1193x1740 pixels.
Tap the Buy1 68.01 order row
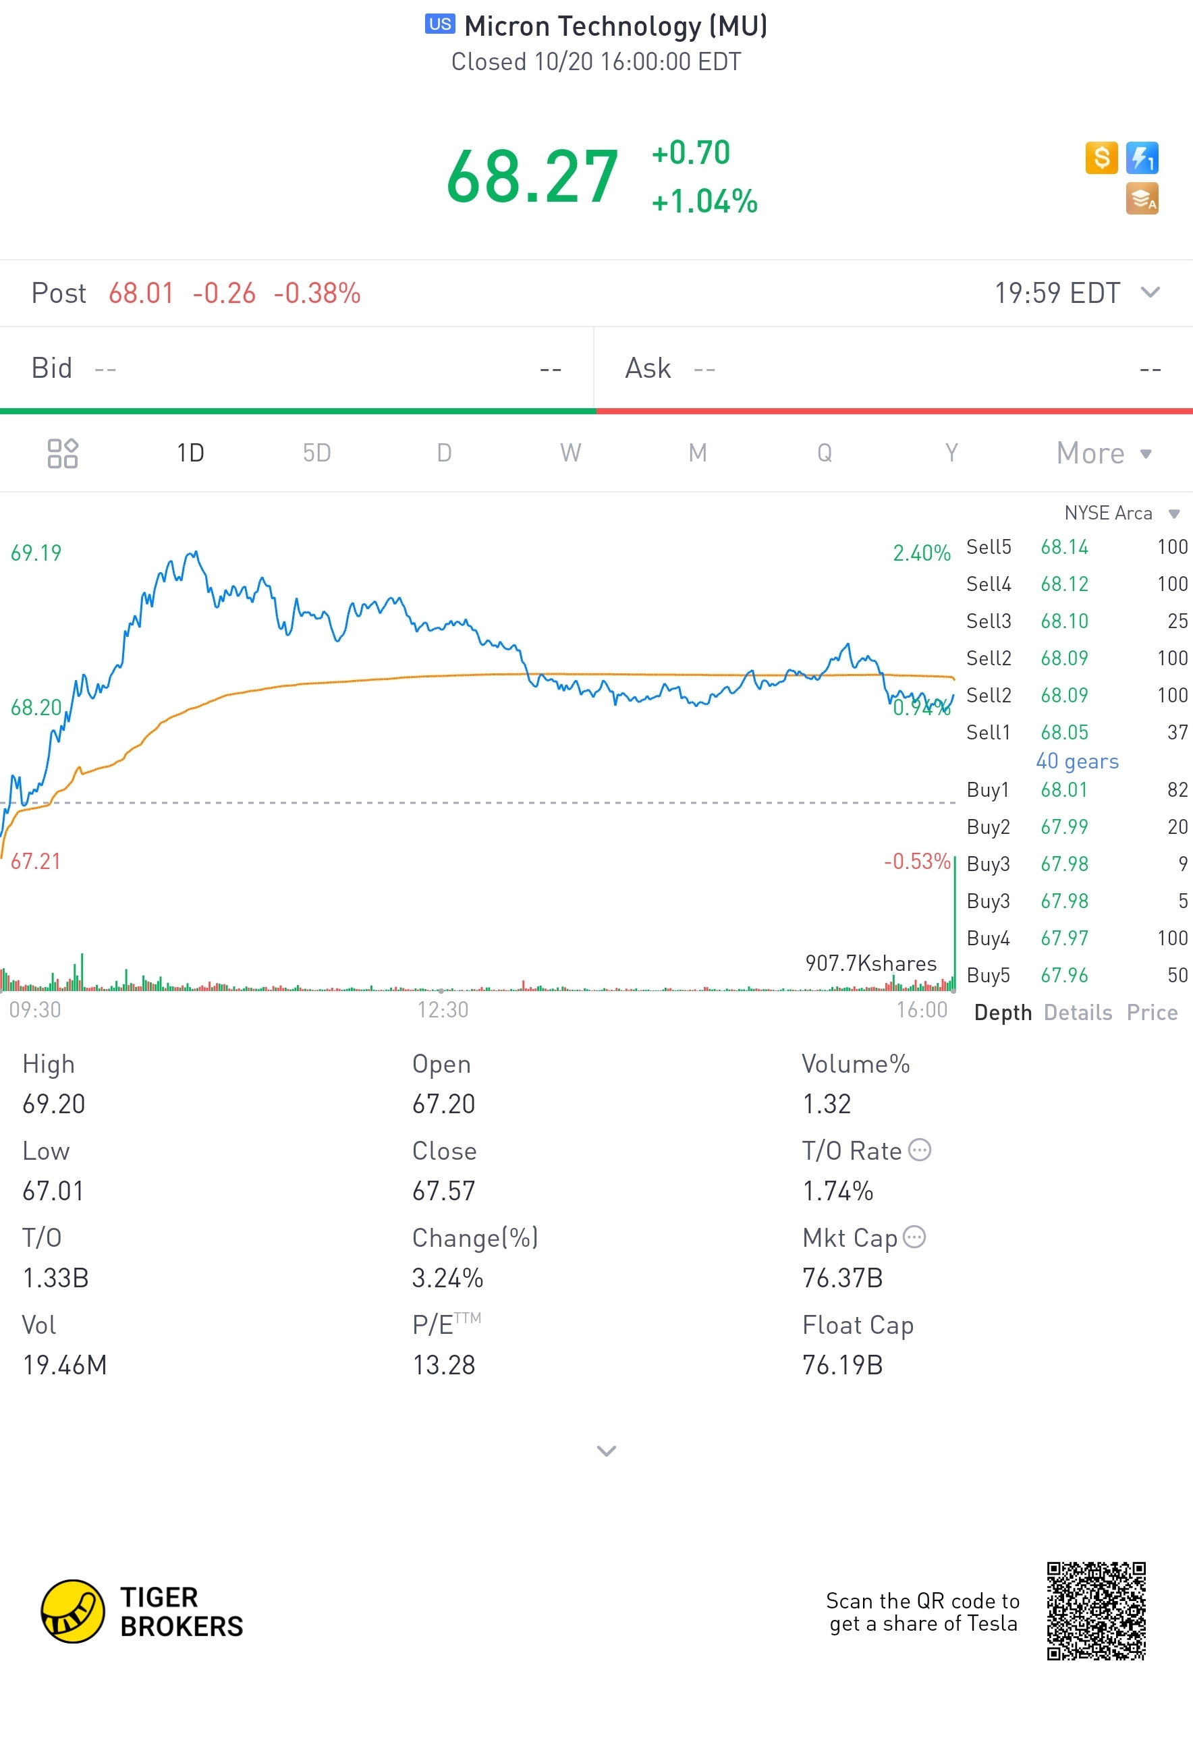[x=1076, y=790]
